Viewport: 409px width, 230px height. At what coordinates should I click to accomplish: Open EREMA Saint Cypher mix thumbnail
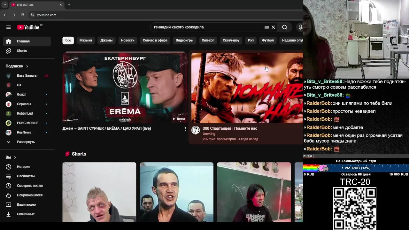click(x=125, y=88)
